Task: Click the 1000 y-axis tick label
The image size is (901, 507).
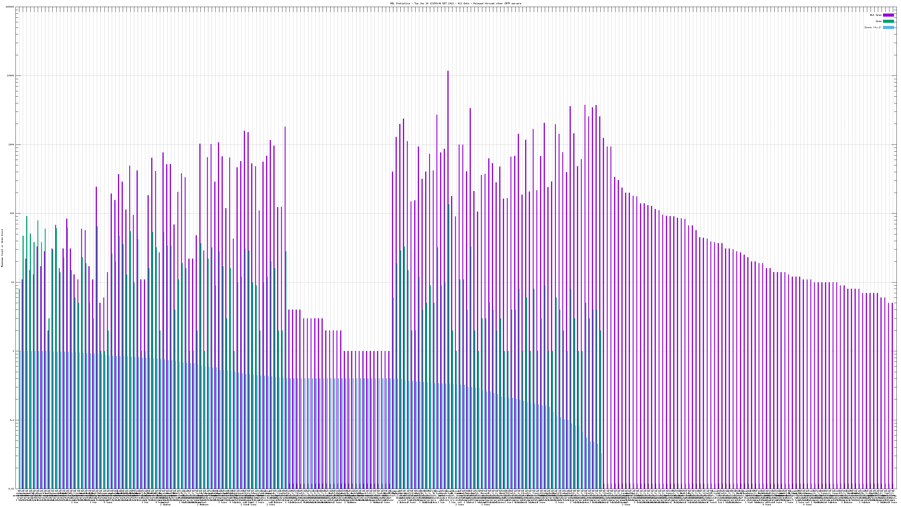Action: 12,145
